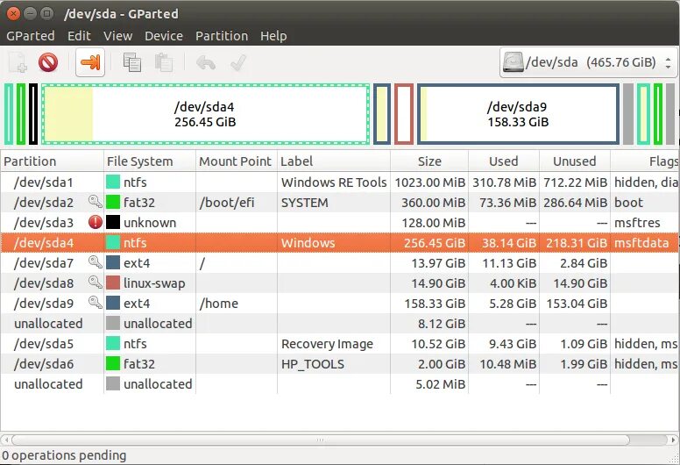Click the scrollbar right arrow

pos(673,440)
